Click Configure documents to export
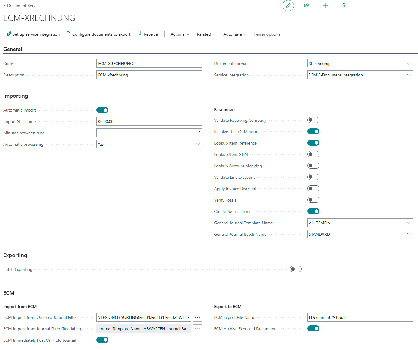418x350 pixels. [99, 34]
